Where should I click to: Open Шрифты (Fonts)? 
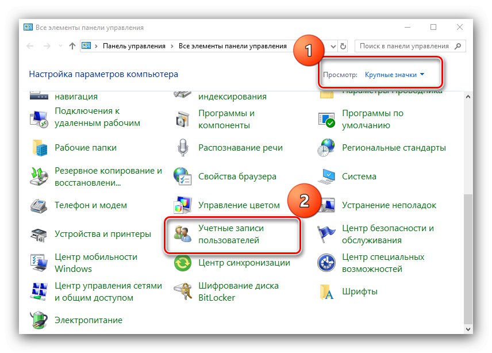tap(360, 291)
